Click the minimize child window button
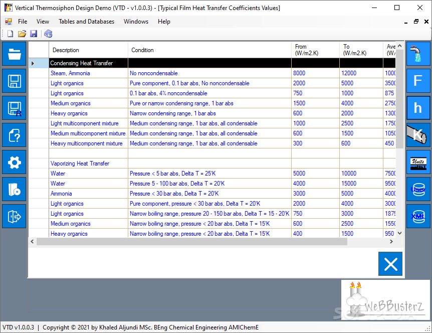Image resolution: width=432 pixels, height=333 pixels. tap(406, 22)
